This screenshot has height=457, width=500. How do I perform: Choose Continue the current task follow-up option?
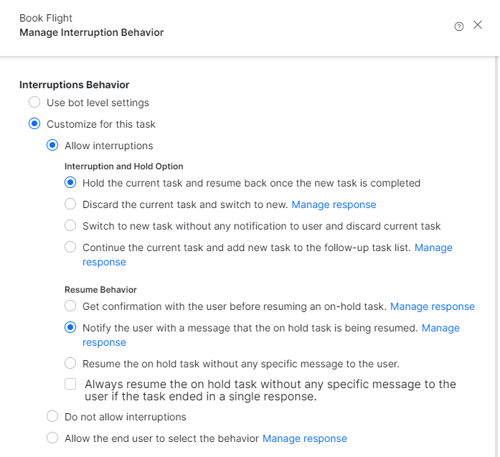(70, 248)
